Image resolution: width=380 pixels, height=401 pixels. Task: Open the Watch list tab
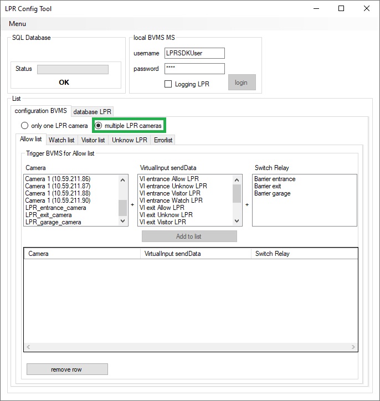pyautogui.click(x=61, y=140)
